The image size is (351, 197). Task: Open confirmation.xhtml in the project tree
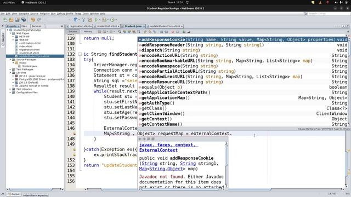coord(30,43)
